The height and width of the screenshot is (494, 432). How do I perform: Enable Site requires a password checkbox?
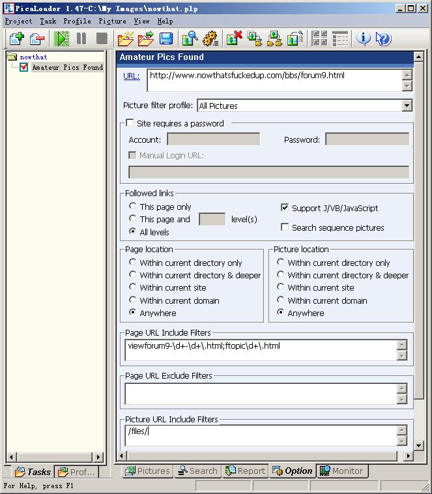click(x=130, y=123)
